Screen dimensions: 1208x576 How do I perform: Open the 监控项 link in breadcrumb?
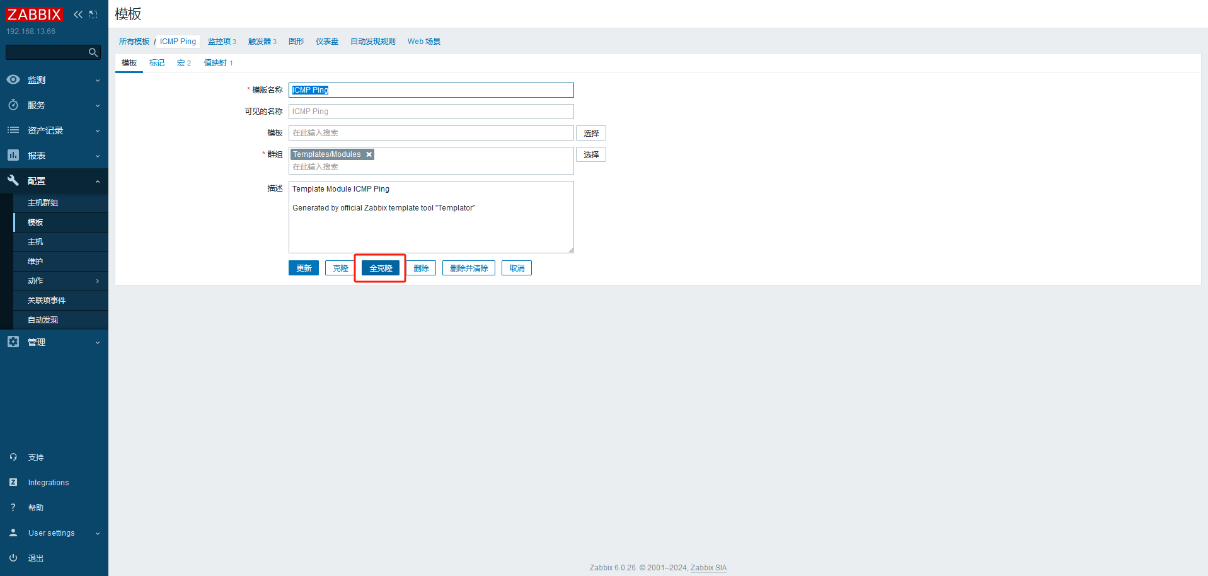[222, 42]
